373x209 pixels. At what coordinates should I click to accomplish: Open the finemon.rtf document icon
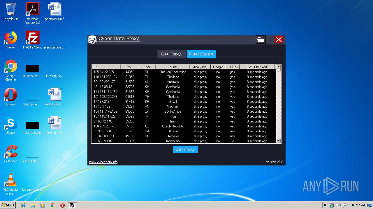54,125
